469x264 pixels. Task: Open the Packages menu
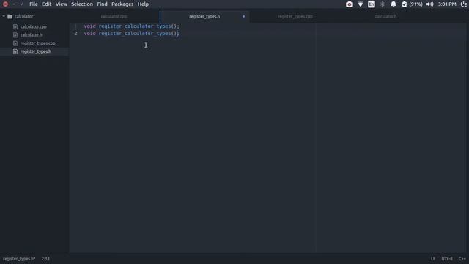(x=122, y=4)
